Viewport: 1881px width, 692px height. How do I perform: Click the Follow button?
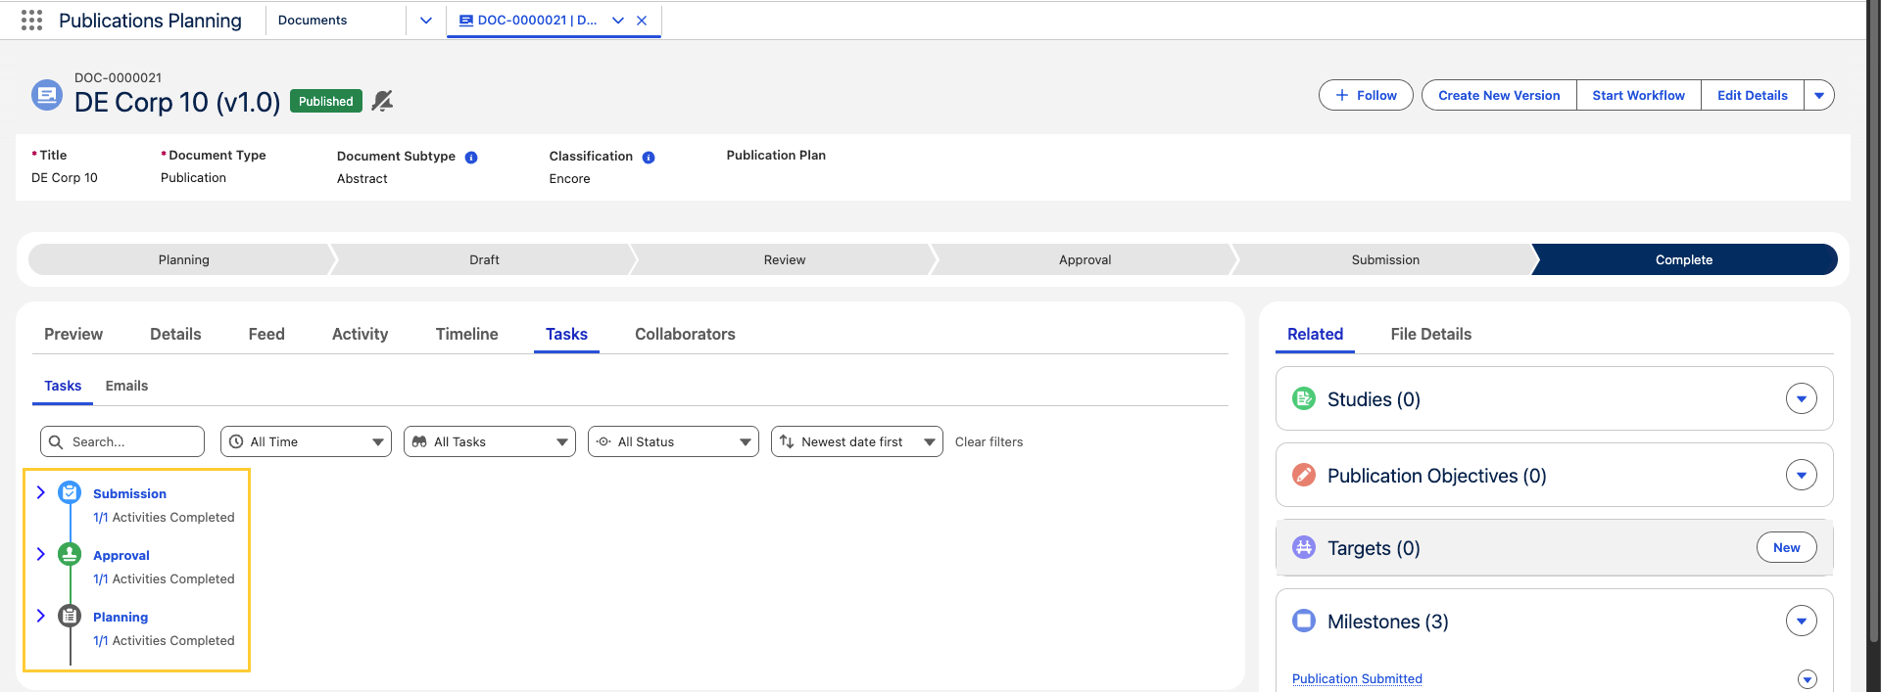[1366, 95]
